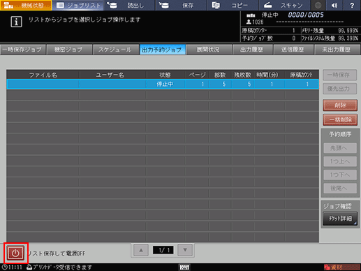The image size is (361, 271).
Task: Move job to top with 先頭へ
Action: pos(340,148)
